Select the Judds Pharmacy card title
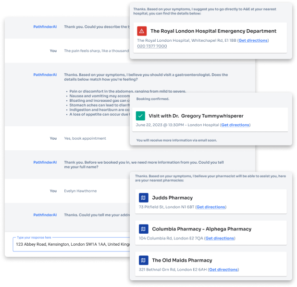 [172, 198]
